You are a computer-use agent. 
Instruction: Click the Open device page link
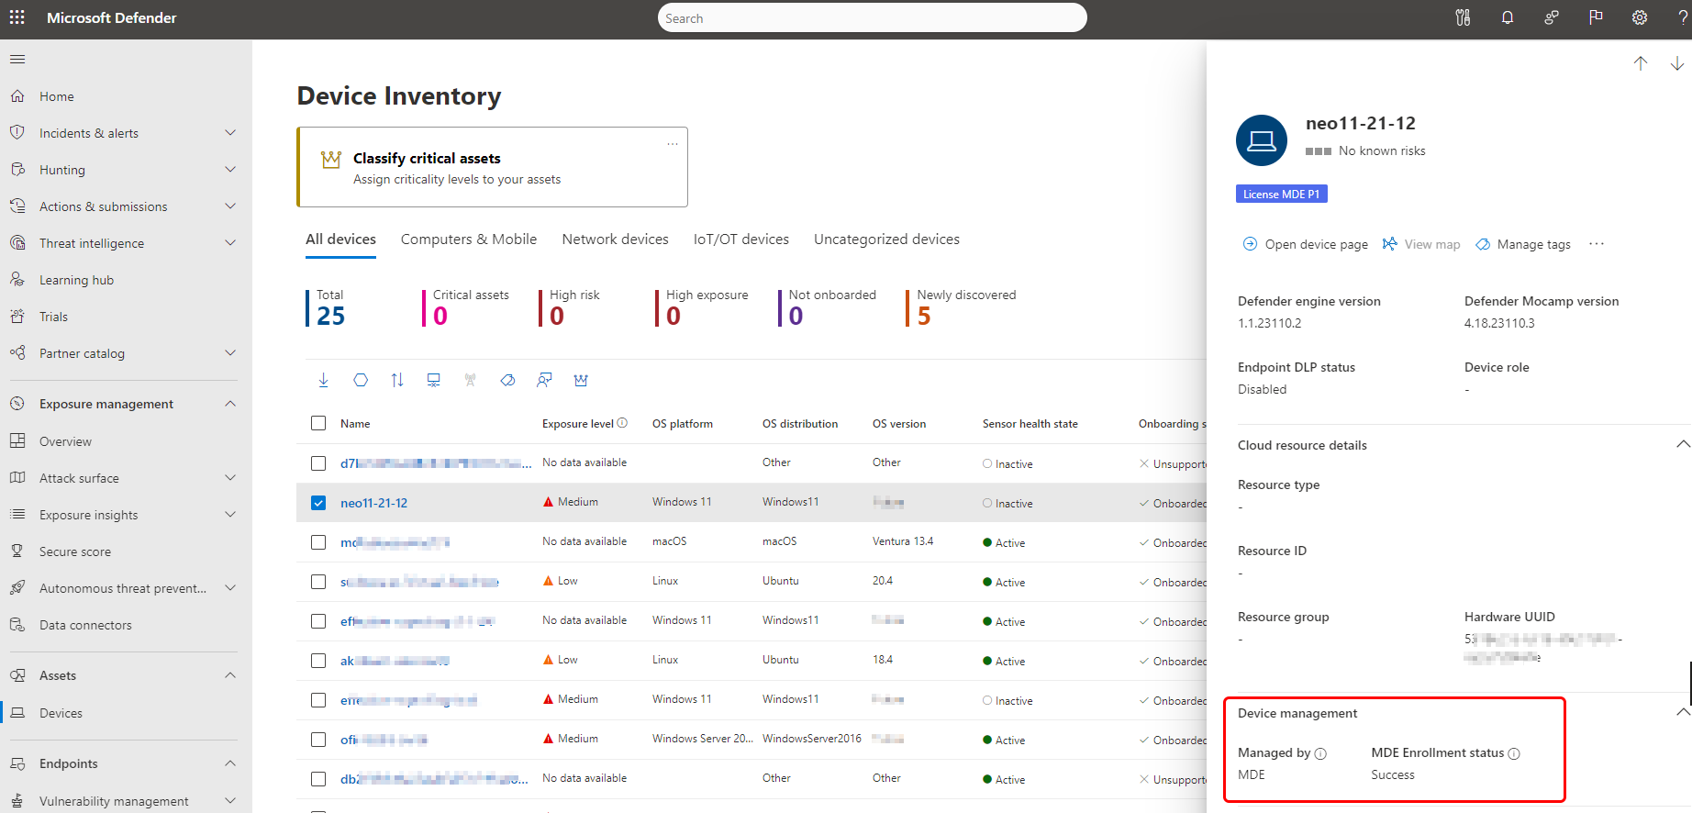[1306, 244]
